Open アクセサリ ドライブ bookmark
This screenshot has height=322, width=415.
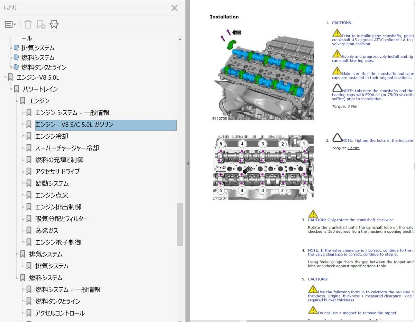coord(57,172)
